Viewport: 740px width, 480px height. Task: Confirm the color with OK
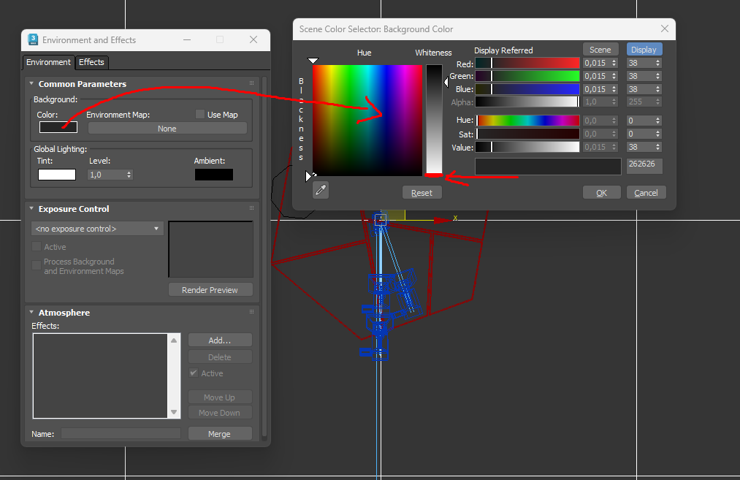pyautogui.click(x=601, y=193)
